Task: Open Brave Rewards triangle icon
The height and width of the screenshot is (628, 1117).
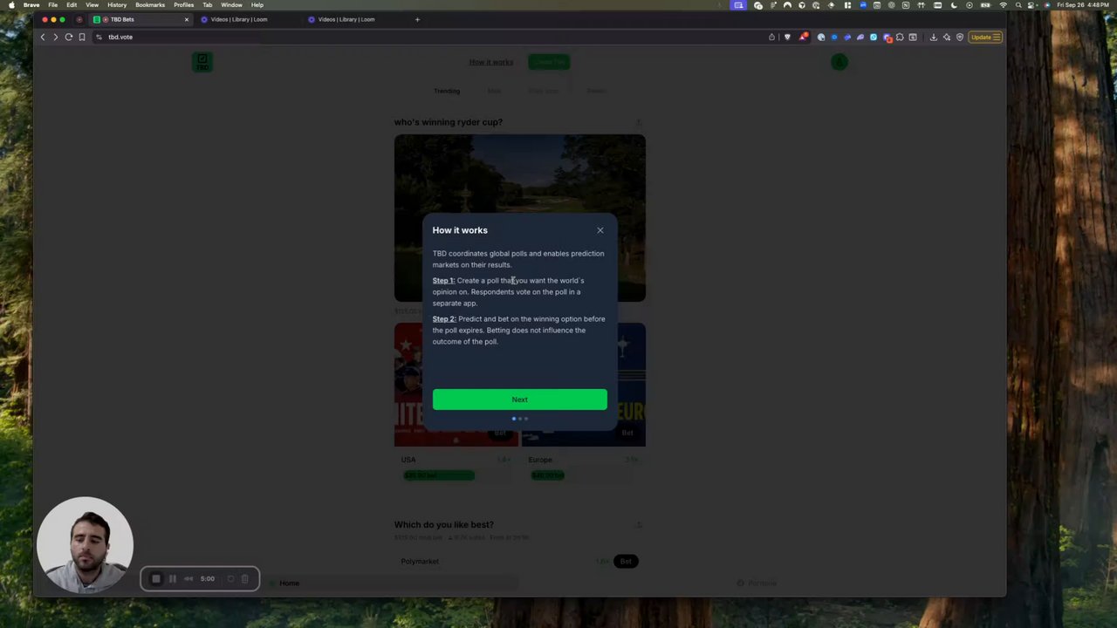Action: 803,37
